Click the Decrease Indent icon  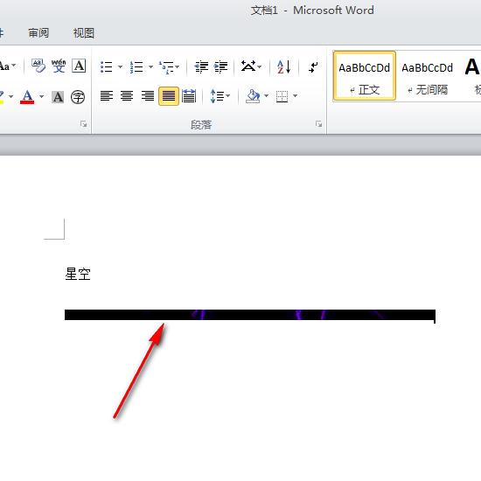click(201, 66)
